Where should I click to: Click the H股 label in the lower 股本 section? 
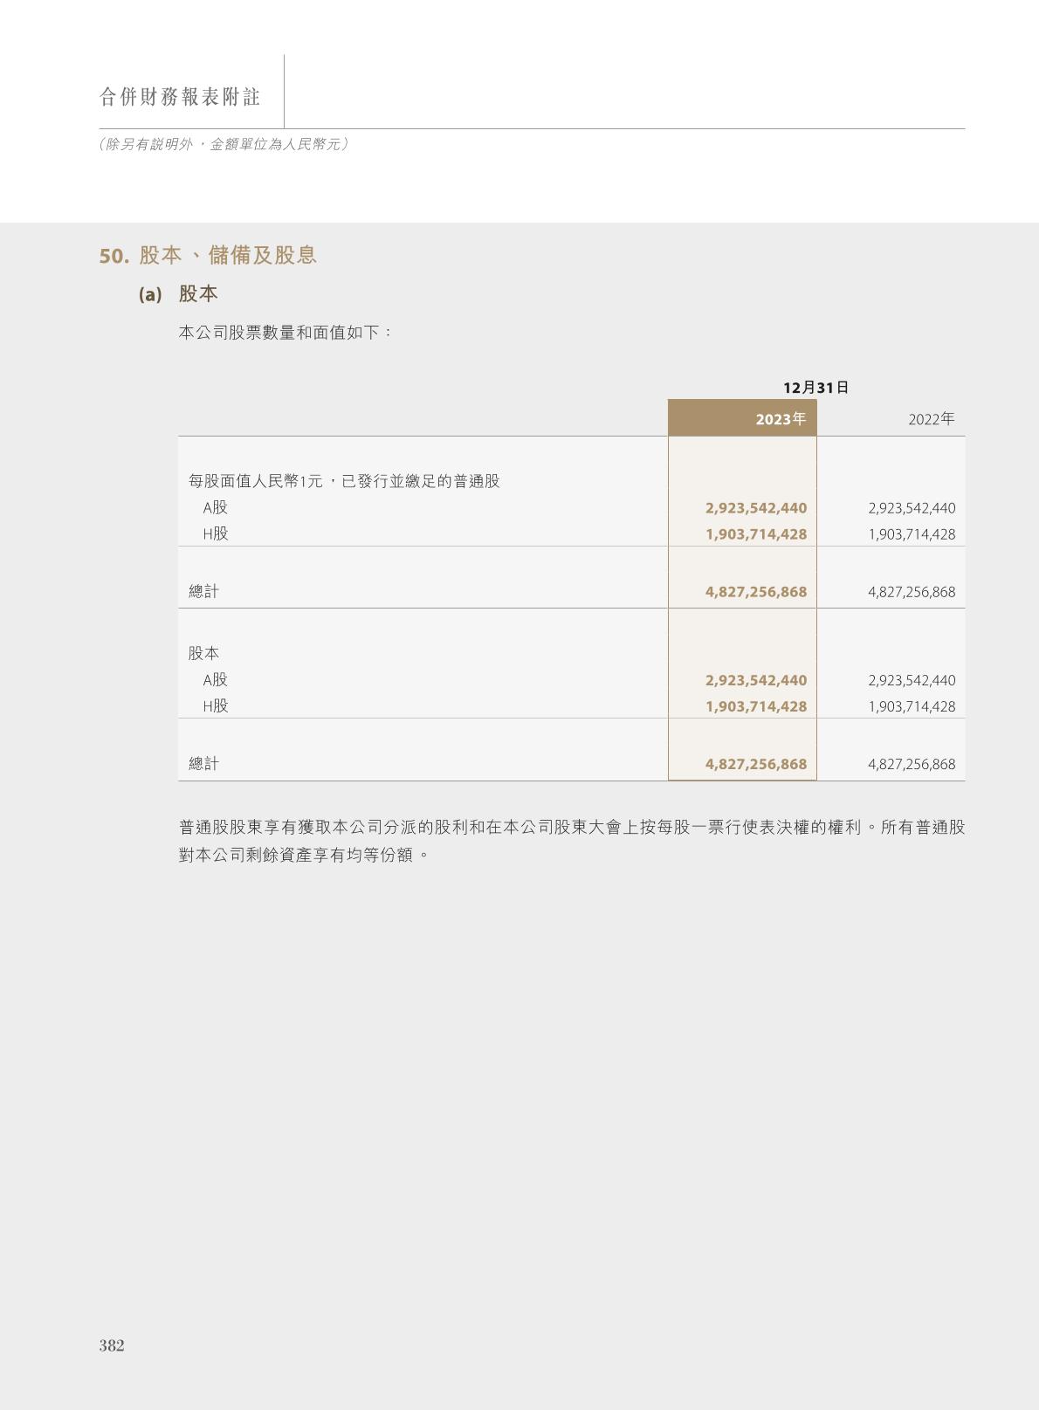(216, 705)
